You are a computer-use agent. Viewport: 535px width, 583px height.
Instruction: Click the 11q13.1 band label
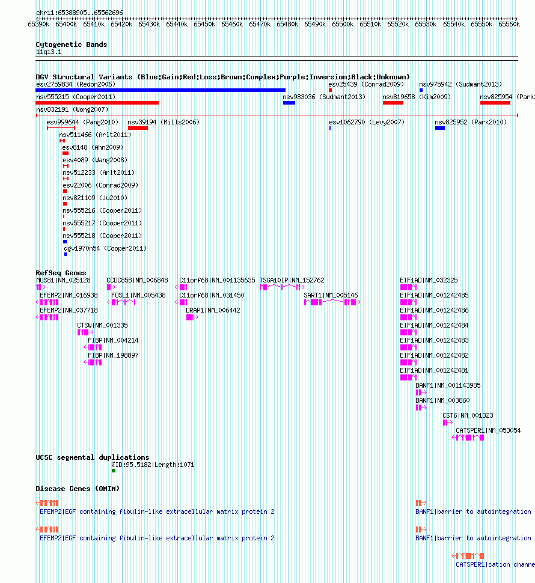(x=49, y=52)
